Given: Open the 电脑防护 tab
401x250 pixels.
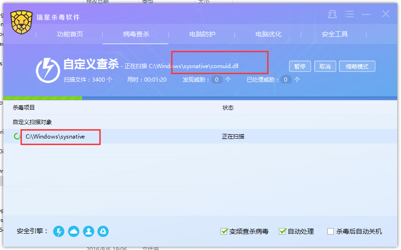Looking at the screenshot, I should (x=202, y=35).
